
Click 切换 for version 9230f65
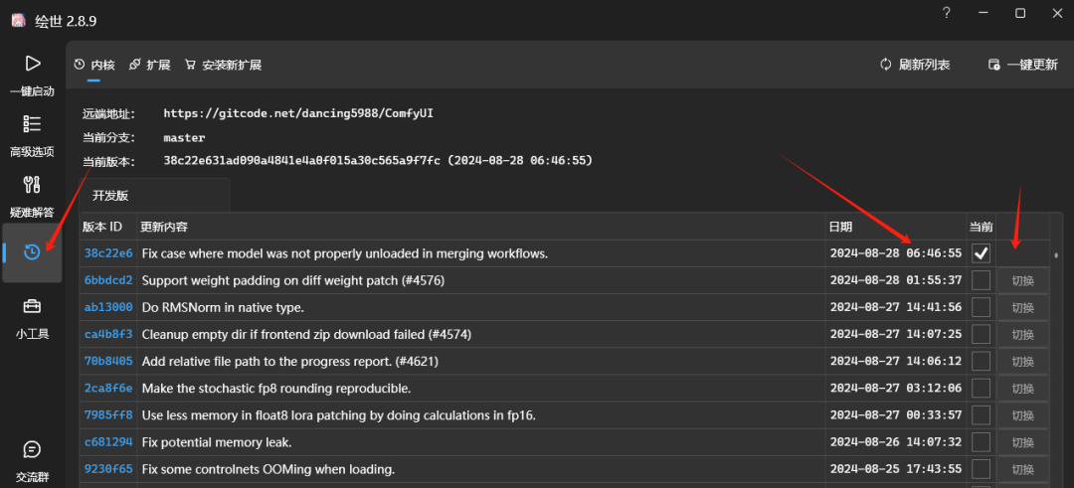point(1022,469)
